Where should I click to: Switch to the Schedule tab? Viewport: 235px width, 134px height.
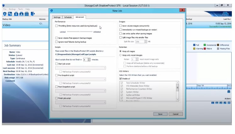68,17
